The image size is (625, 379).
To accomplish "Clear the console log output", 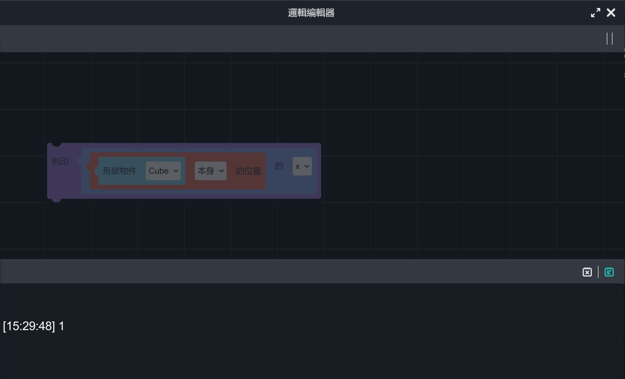I will click(x=587, y=272).
